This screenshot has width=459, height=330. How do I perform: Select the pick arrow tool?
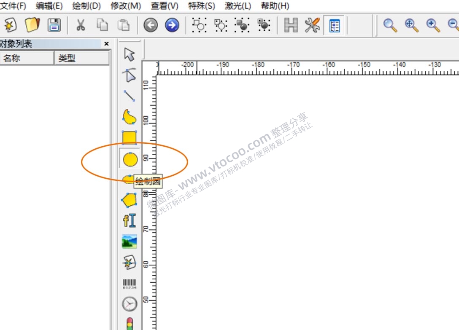(130, 54)
